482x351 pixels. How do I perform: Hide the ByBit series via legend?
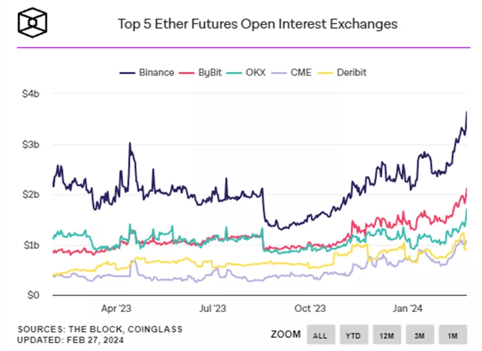pos(203,72)
